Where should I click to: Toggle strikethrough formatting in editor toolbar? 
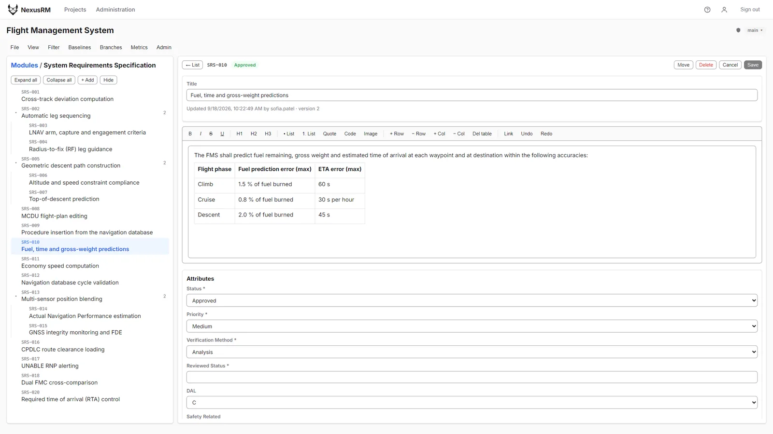211,134
